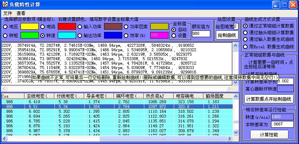Select 通过输入数据生成曲线 option

tap(245, 39)
